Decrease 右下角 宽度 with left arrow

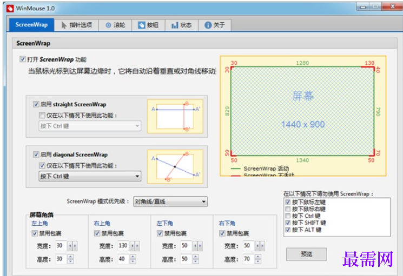(x=257, y=246)
